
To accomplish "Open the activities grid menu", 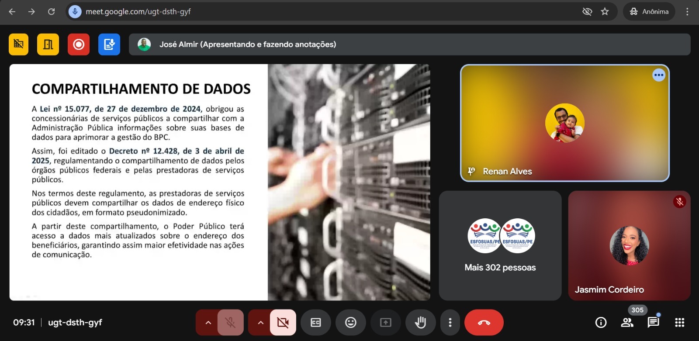I will pyautogui.click(x=679, y=323).
